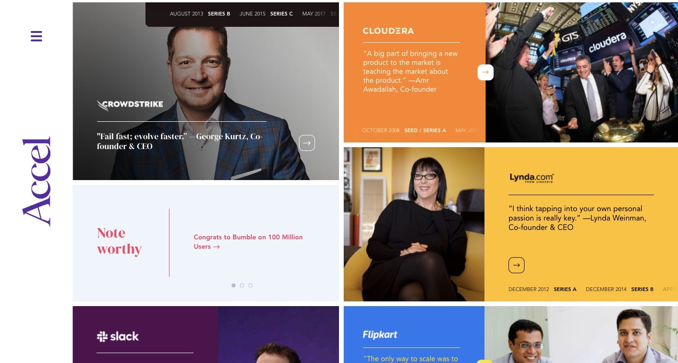Click the CrowdStrike logo

pos(130,104)
